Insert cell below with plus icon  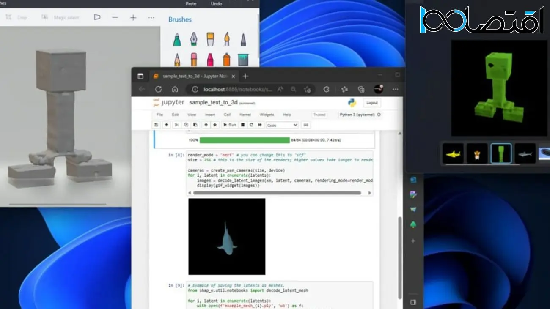[166, 125]
